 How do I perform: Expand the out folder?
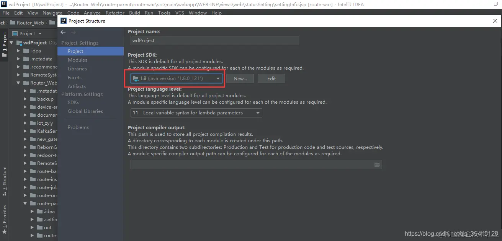point(32,228)
